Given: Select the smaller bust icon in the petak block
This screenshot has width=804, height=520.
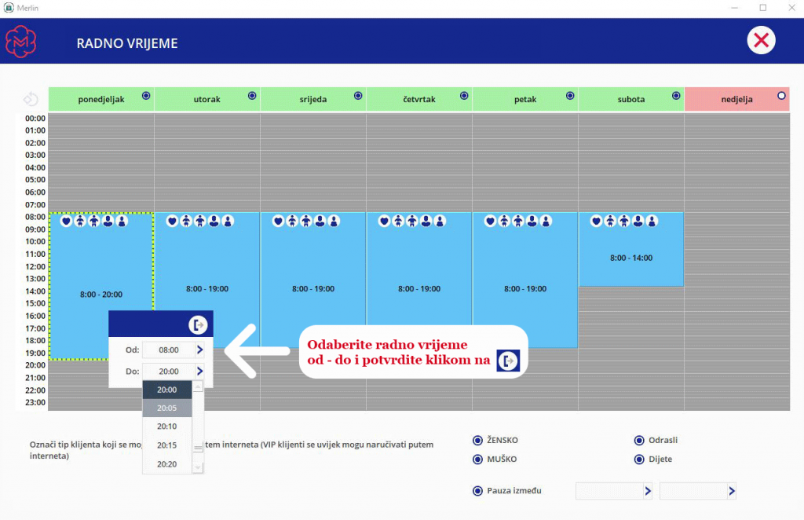Looking at the screenshot, I should (x=546, y=221).
